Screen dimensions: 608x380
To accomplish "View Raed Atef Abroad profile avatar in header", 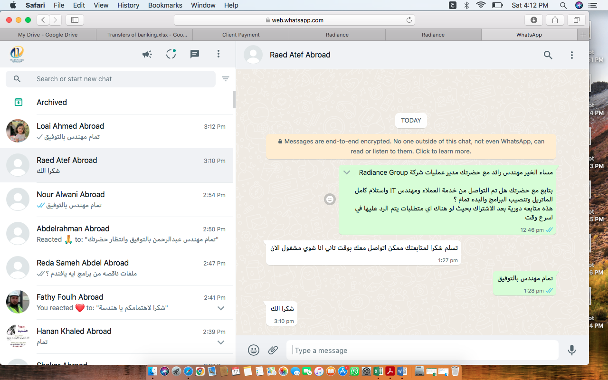I will [x=253, y=55].
